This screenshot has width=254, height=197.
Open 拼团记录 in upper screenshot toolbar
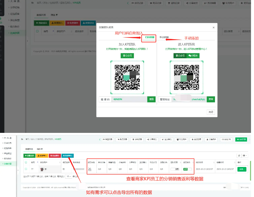click(x=137, y=3)
